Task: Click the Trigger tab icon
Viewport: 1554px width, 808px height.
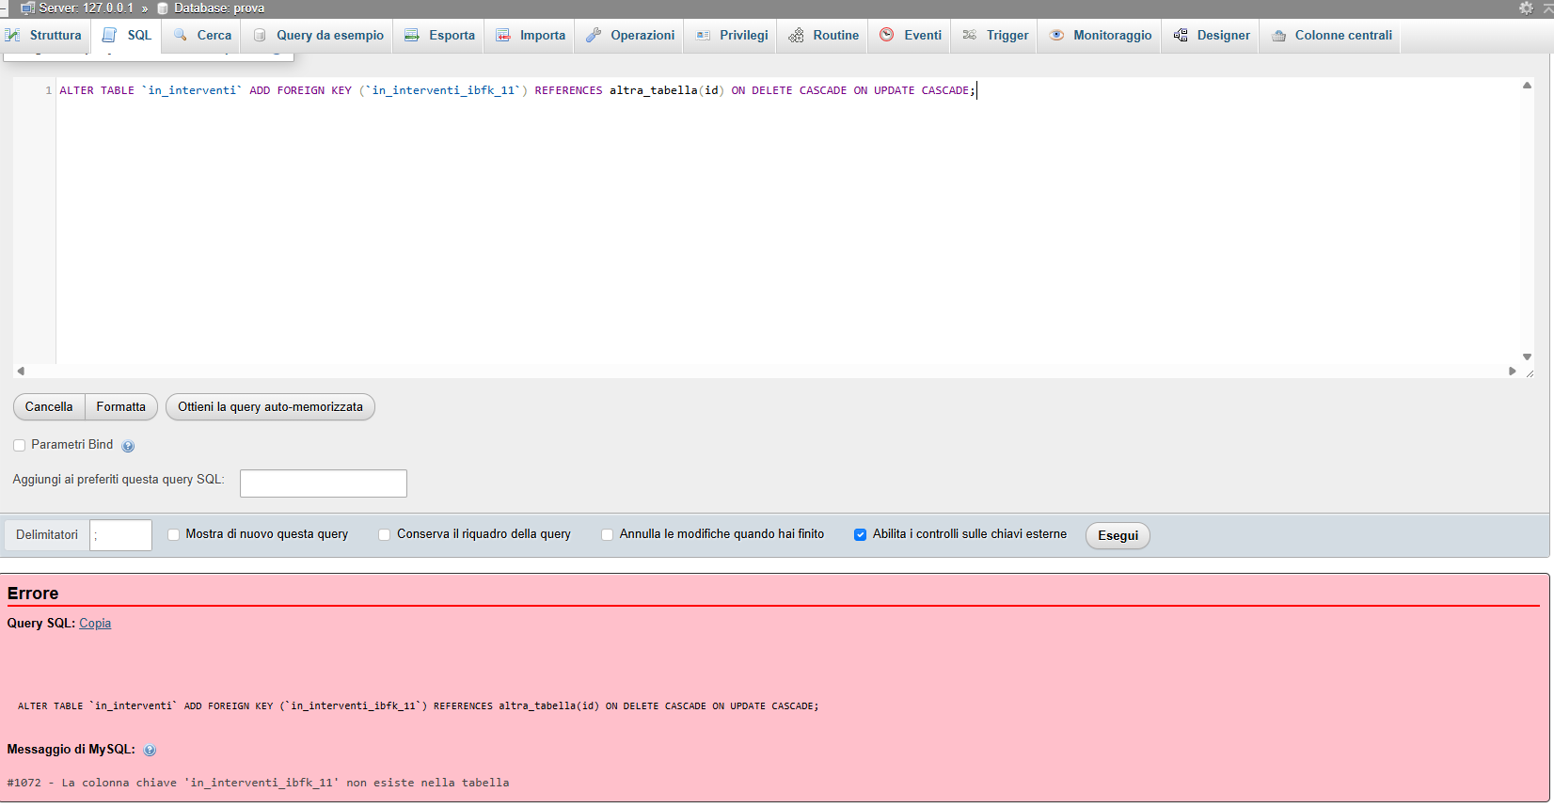Action: 969,35
